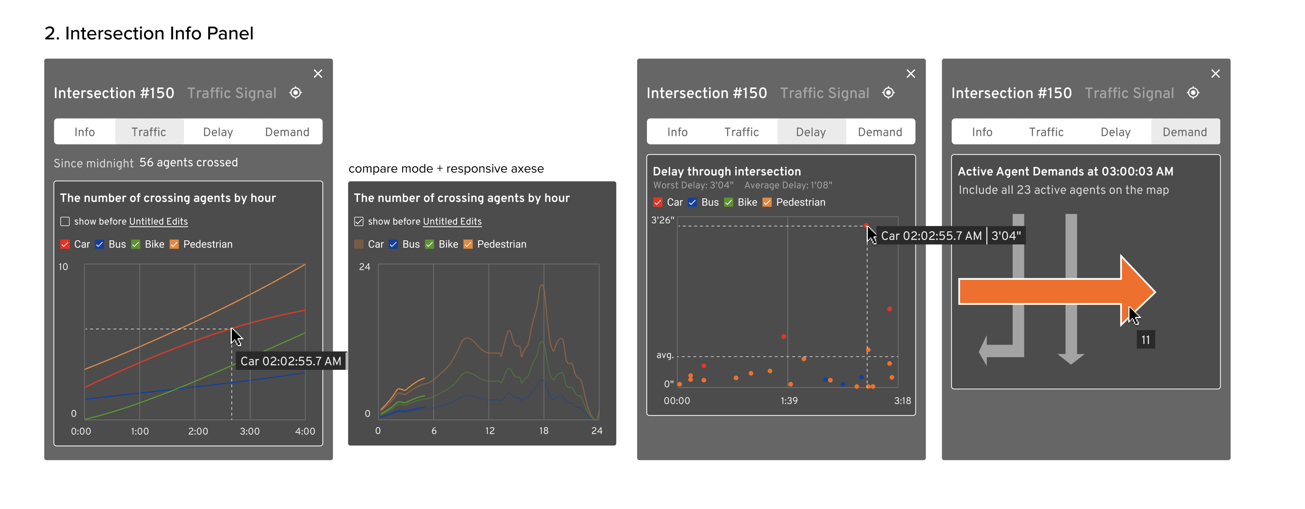Click locate target icon in Demand panel header

coord(1193,93)
